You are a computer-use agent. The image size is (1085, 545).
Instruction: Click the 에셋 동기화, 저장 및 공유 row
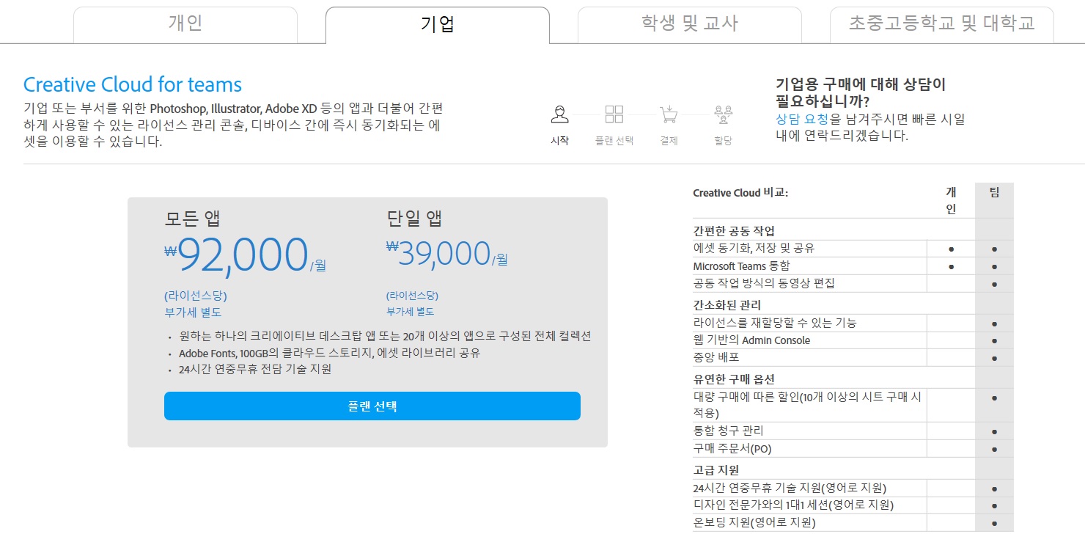pyautogui.click(x=853, y=249)
